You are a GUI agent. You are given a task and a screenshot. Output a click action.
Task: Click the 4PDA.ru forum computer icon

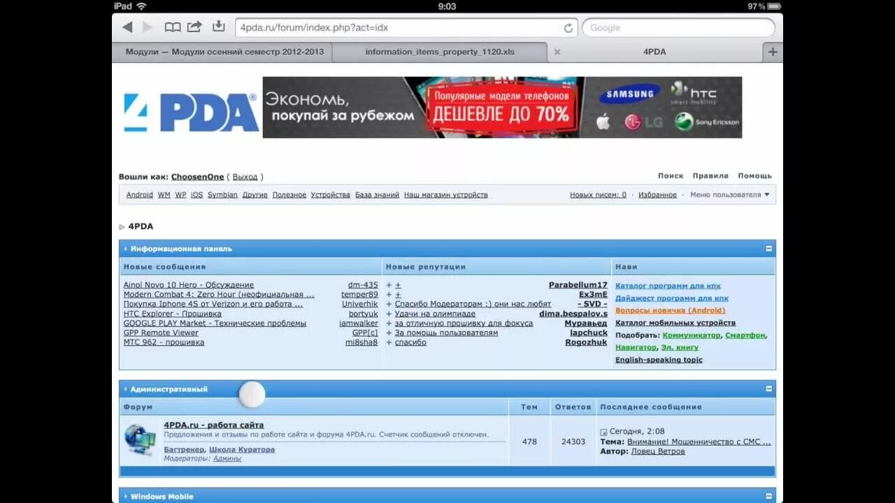pos(140,439)
